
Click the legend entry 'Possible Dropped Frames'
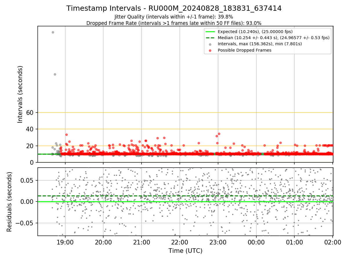(244, 50)
